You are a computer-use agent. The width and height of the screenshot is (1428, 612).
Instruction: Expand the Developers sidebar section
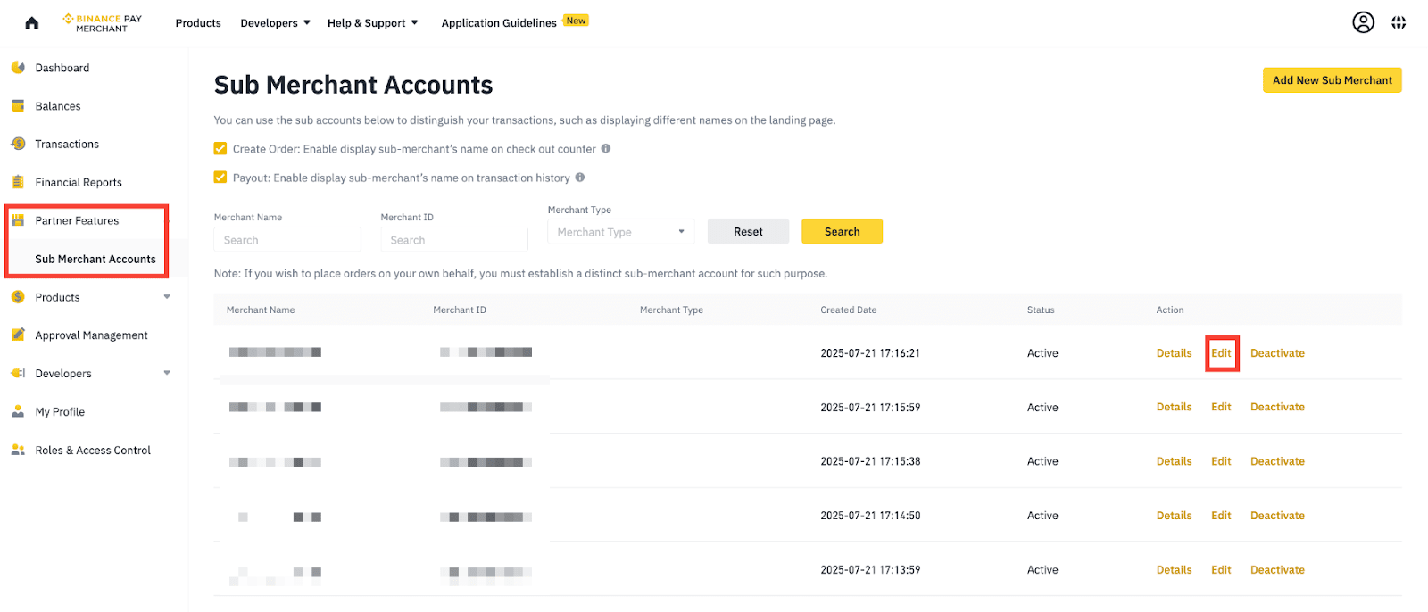pos(167,374)
